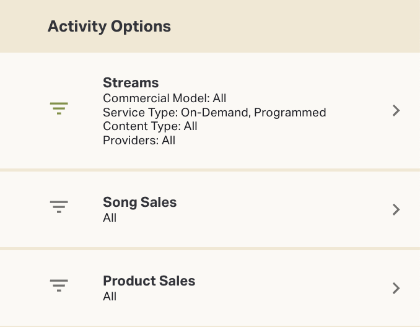This screenshot has width=420, height=327.
Task: Click empty space in the Streams row
Action: 279,149
